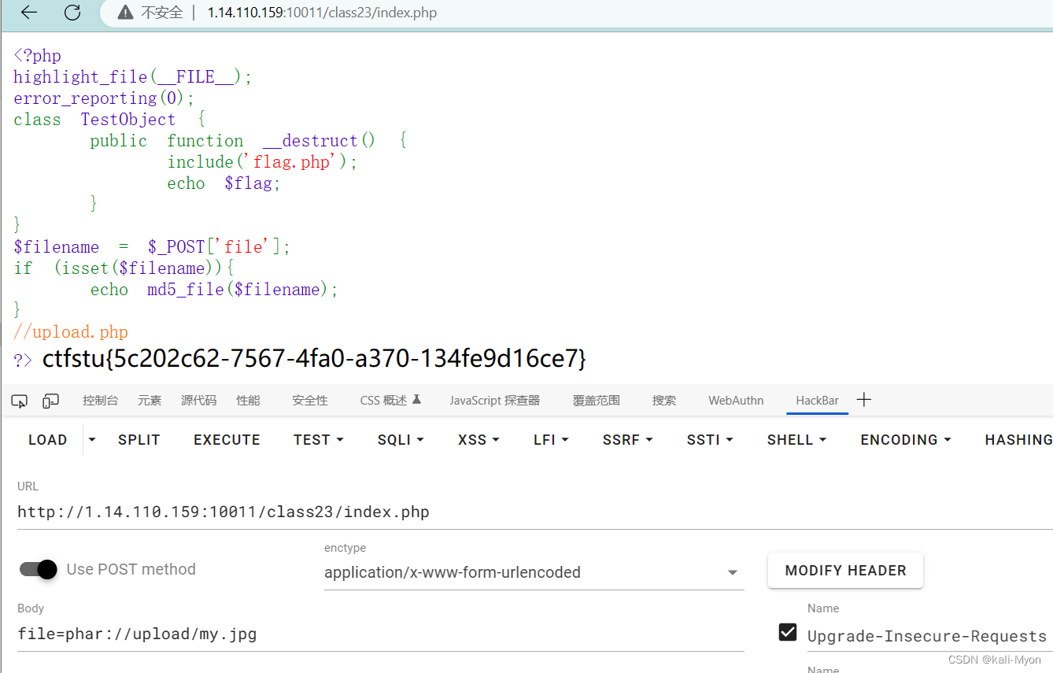
Task: Click the highlight_file(__FILE__) line
Action: click(133, 77)
